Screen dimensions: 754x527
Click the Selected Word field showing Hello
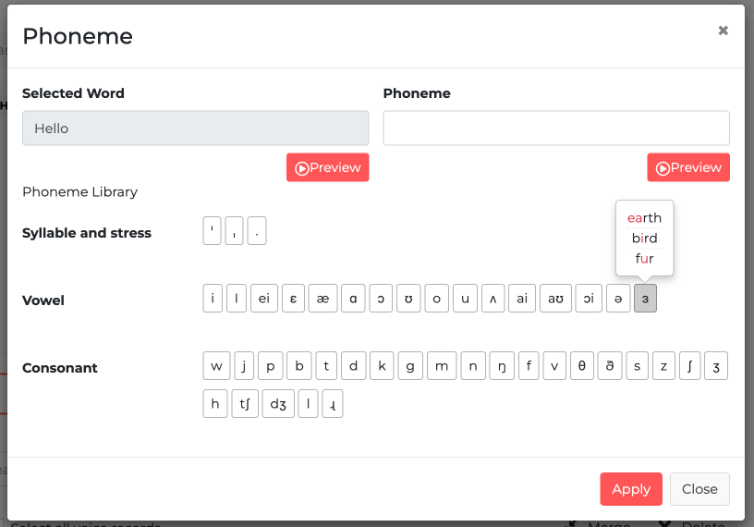[195, 129]
